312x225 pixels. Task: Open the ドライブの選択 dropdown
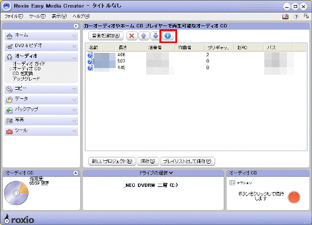click(x=156, y=173)
